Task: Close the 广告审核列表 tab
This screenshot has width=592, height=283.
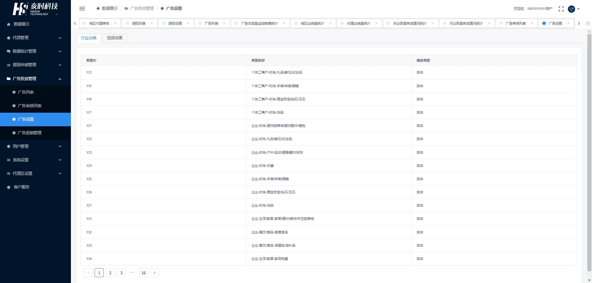Action: [x=532, y=23]
